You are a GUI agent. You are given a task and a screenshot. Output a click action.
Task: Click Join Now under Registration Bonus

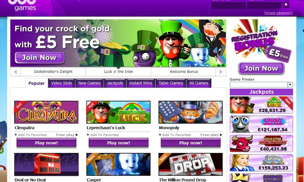coord(261,68)
